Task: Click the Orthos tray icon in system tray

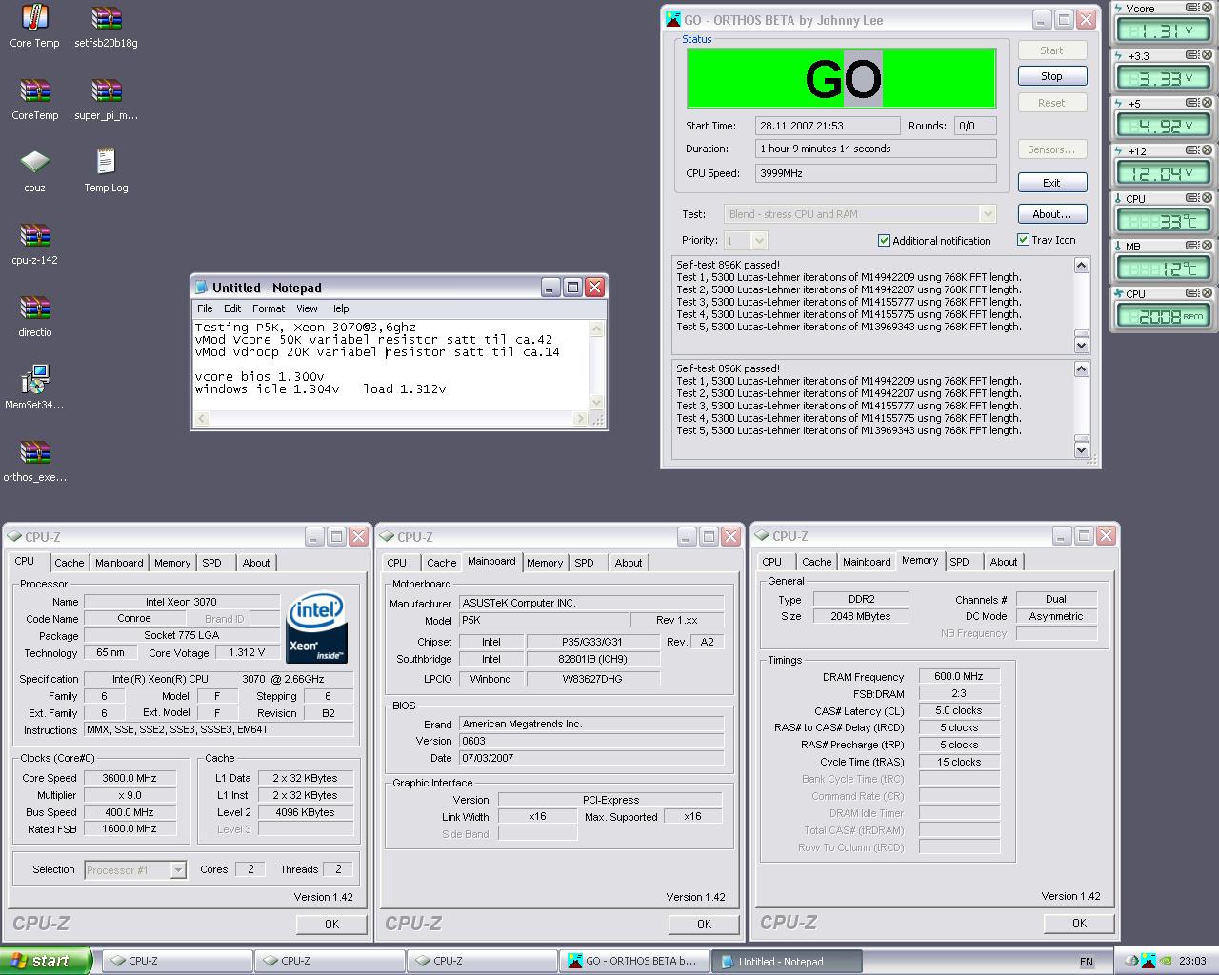Action: click(x=1149, y=961)
